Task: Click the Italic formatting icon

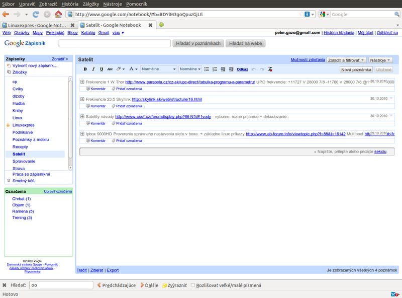Action: click(x=93, y=69)
